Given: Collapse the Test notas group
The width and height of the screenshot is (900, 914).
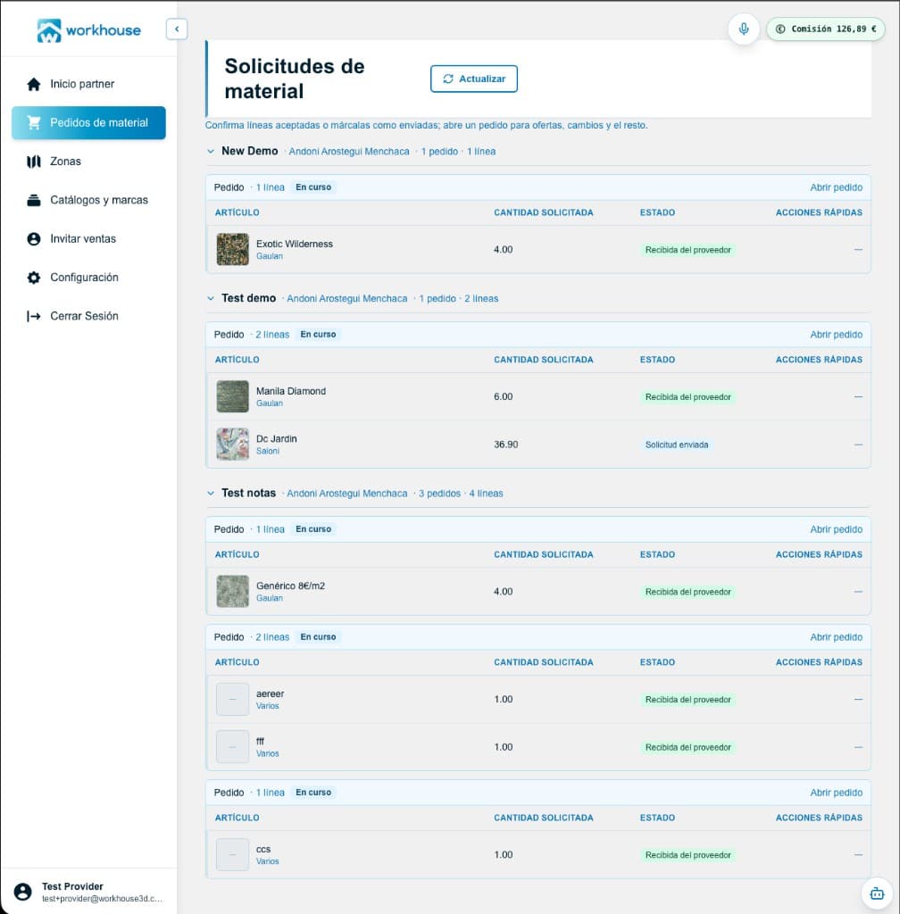Looking at the screenshot, I should [211, 493].
